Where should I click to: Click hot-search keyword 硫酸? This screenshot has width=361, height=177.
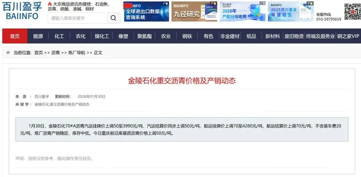65,9
